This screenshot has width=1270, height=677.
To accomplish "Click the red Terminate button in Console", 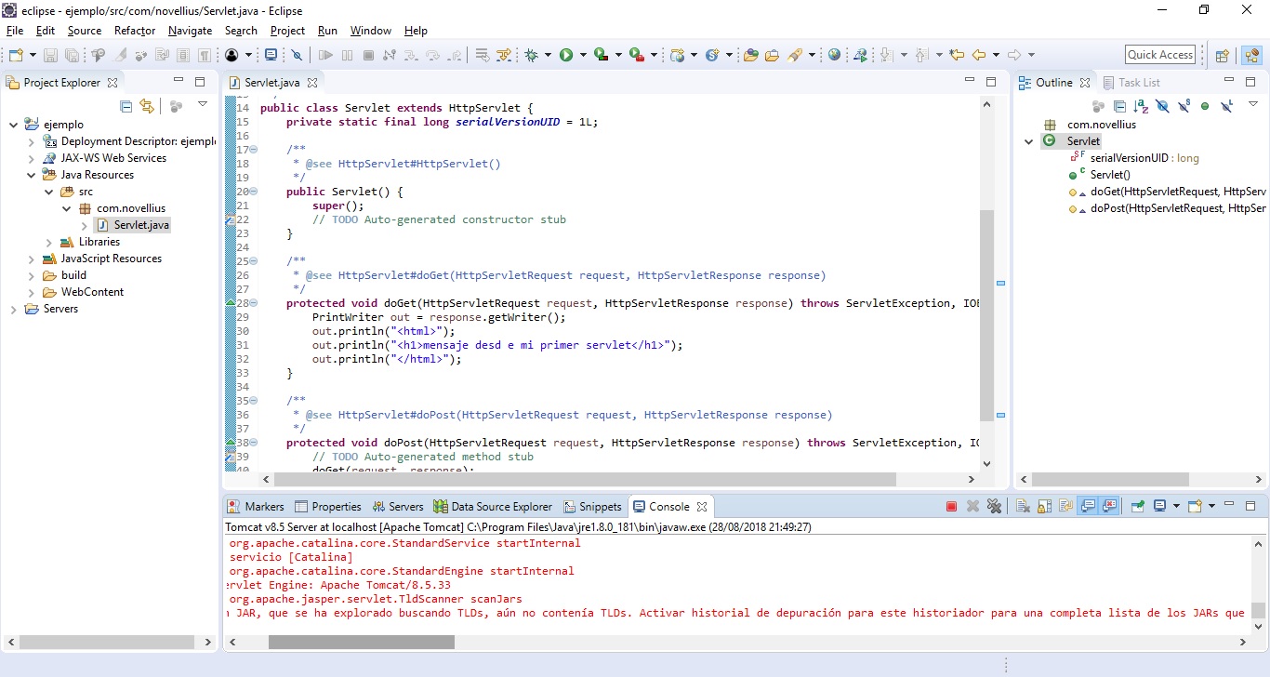I will (951, 507).
